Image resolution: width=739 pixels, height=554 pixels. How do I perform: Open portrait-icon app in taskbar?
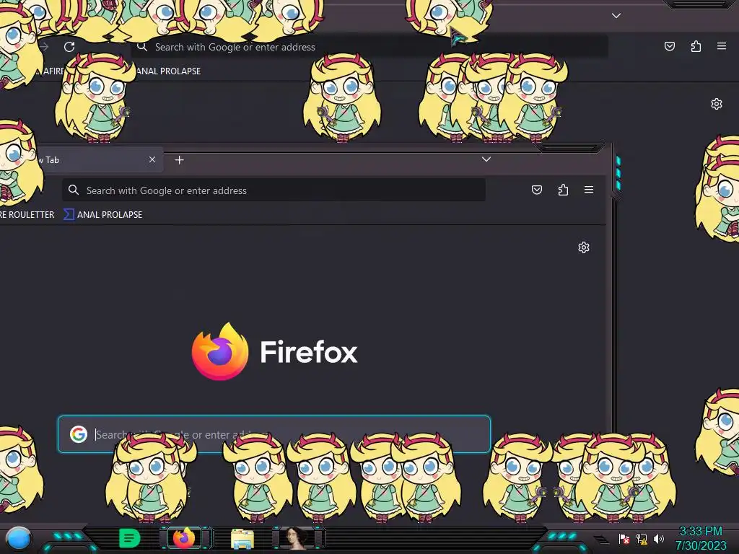click(x=295, y=538)
